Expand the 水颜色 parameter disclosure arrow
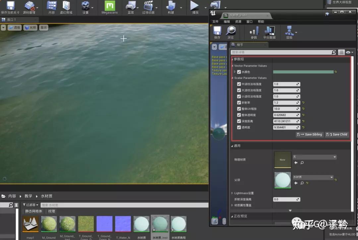The height and width of the screenshot is (240, 358). click(235, 72)
